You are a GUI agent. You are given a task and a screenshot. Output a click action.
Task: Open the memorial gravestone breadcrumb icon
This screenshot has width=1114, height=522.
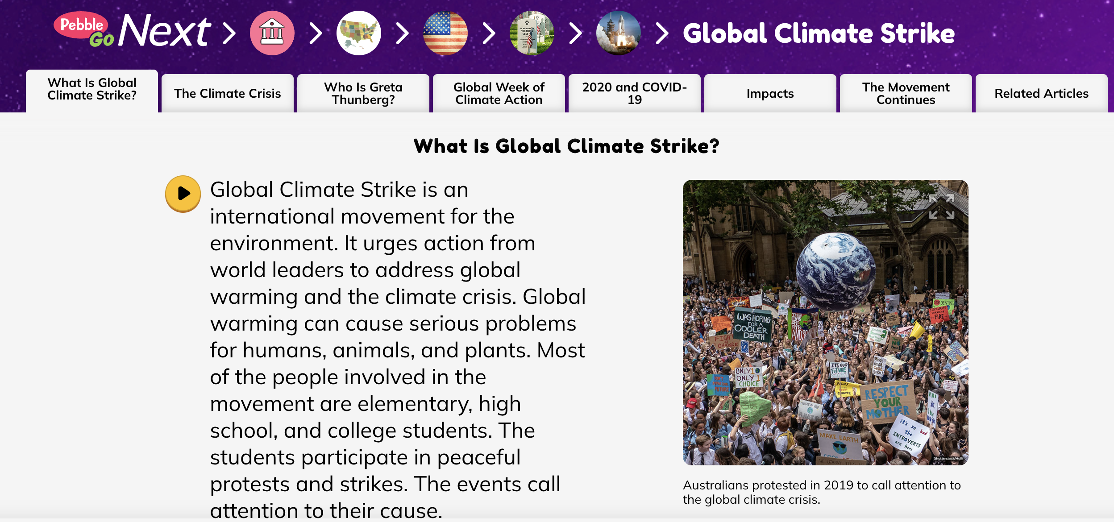[532, 33]
